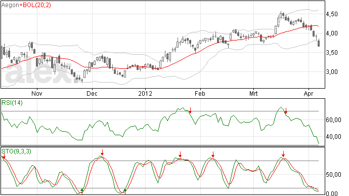The image size is (349, 196).
Task: Click the 50,00 stochastic axis value
Action: (333, 175)
